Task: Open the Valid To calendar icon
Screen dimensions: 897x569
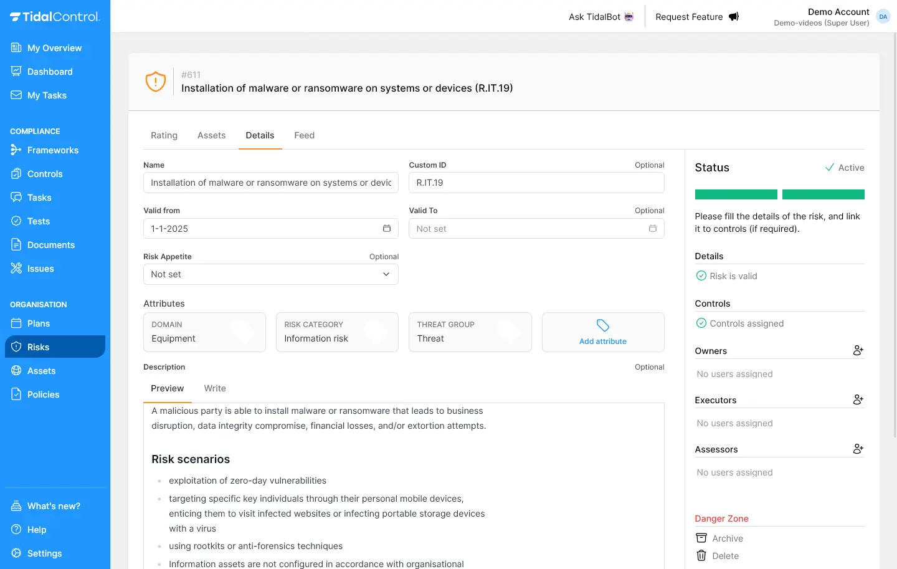Action: (652, 229)
